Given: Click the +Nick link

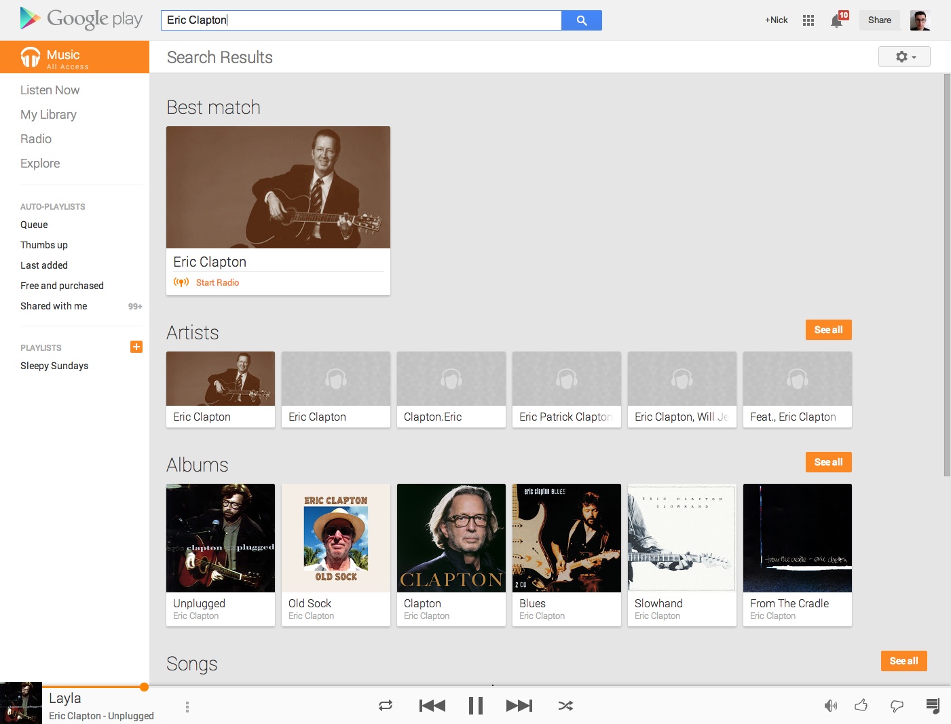Looking at the screenshot, I should point(776,20).
